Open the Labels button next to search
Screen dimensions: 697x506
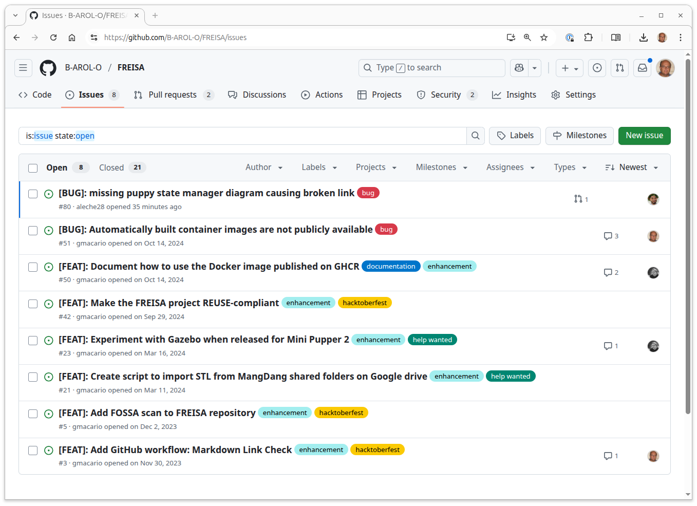(x=515, y=136)
